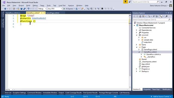Open the IIS Express launch dropdown arrow
174x98 pixels.
74,9
